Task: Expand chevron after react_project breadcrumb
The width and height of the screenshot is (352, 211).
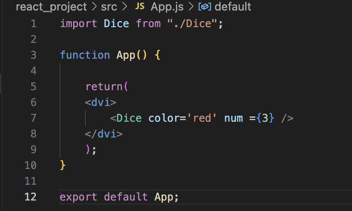Action: [x=94, y=7]
